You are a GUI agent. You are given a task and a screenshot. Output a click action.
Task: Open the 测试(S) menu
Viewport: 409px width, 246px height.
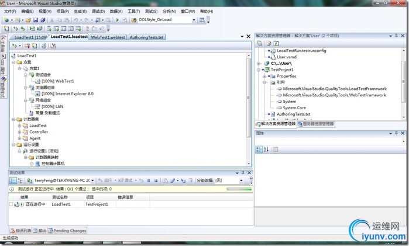point(152,12)
